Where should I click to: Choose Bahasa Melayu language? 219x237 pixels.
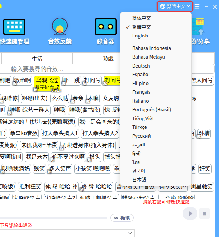tap(149, 57)
